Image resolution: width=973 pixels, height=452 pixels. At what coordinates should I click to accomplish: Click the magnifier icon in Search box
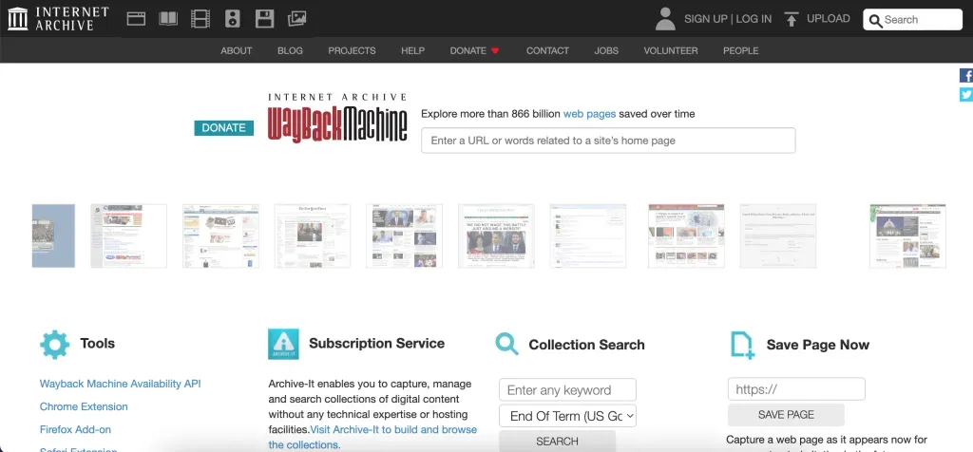(875, 21)
